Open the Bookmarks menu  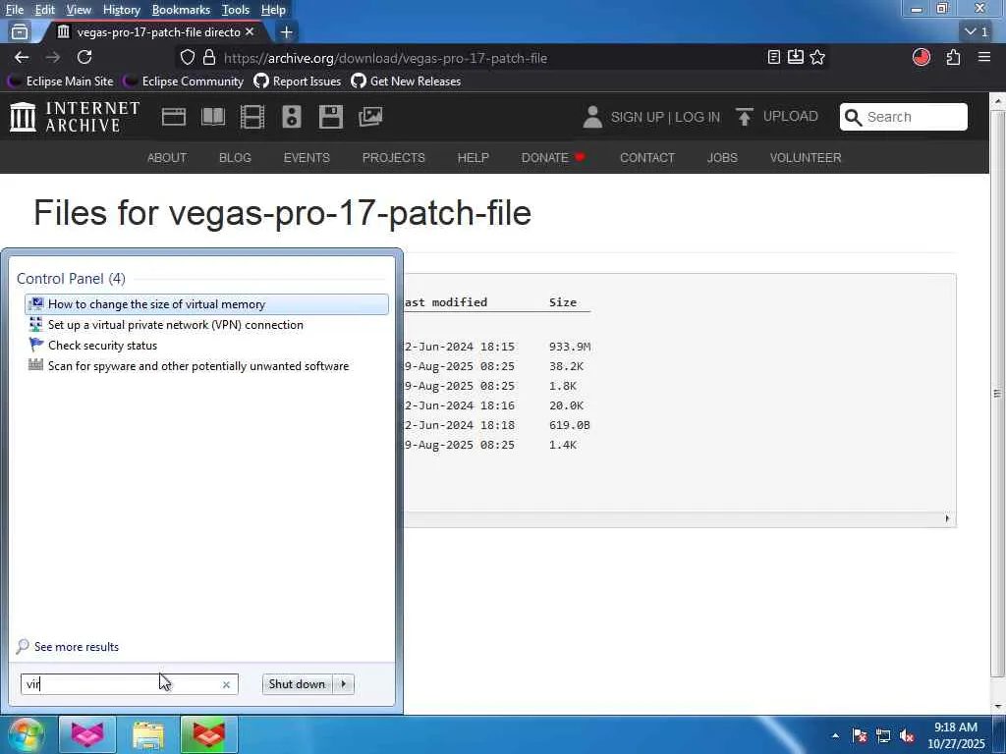(x=181, y=10)
